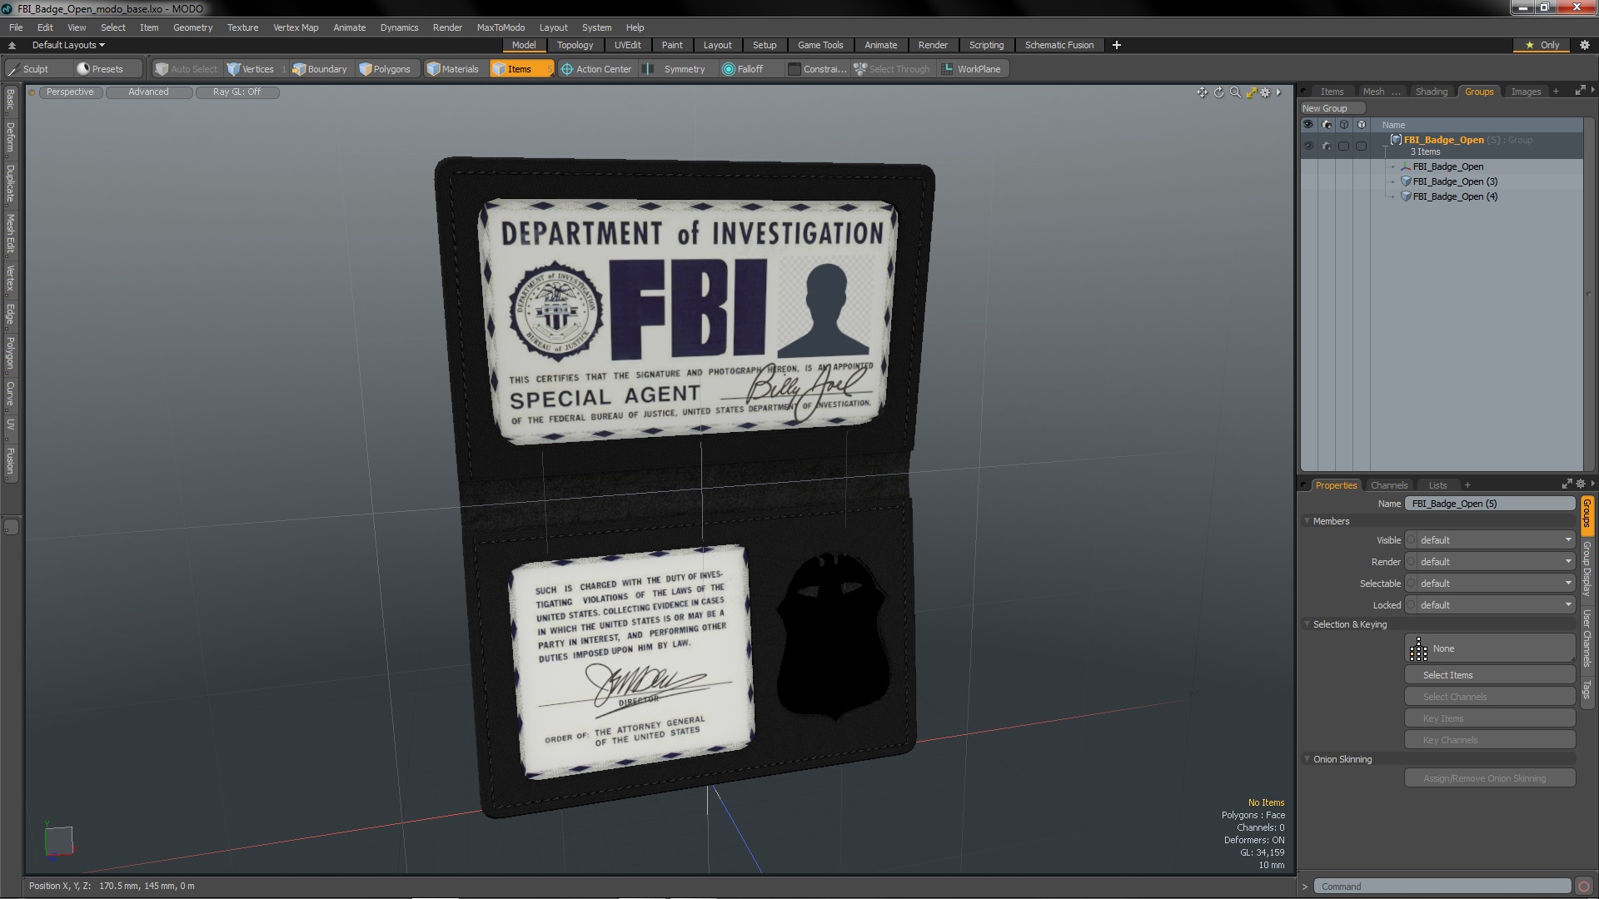Add a new layout tab with plus

1116,45
